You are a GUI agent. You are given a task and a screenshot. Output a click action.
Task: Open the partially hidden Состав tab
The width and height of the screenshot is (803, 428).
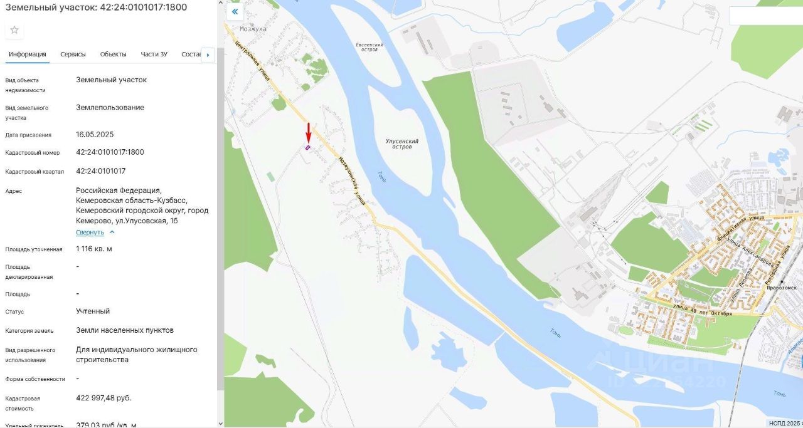[191, 54]
